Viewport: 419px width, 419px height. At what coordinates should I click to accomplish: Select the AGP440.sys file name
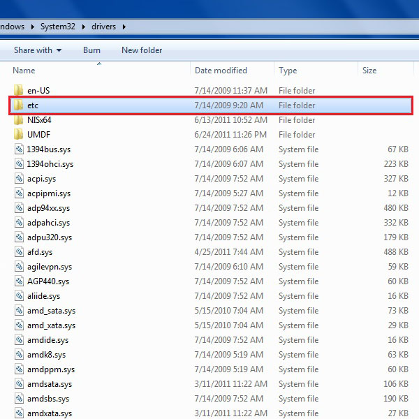pyautogui.click(x=48, y=281)
